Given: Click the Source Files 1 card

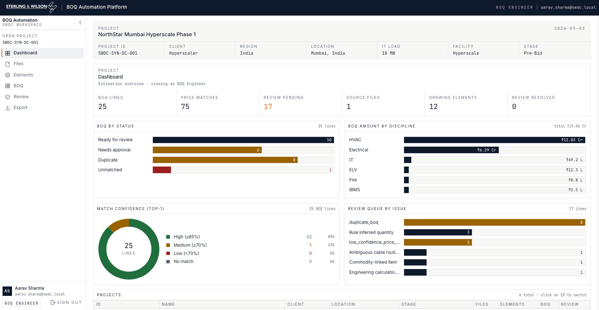Looking at the screenshot, I should coord(383,103).
